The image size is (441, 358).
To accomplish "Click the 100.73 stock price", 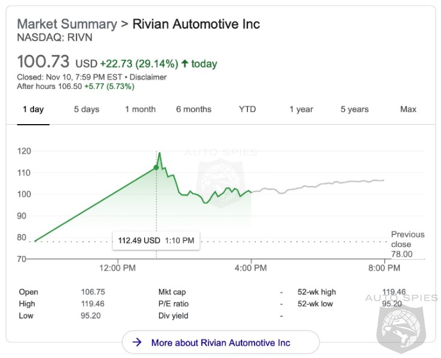I will 44,61.
